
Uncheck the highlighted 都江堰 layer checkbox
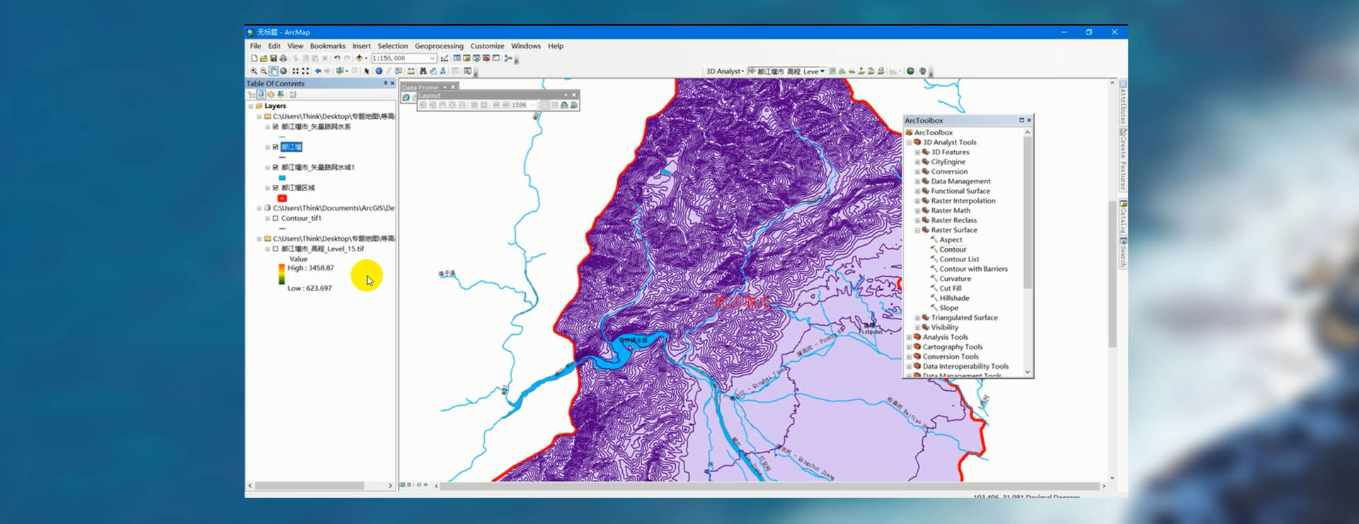[x=275, y=147]
